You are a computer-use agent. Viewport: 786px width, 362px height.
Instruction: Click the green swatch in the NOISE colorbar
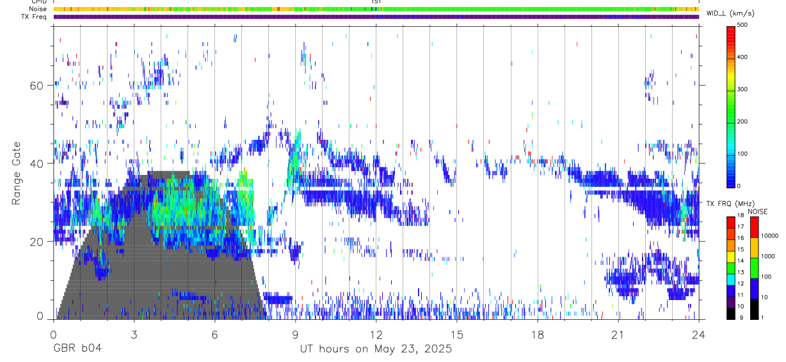click(754, 268)
